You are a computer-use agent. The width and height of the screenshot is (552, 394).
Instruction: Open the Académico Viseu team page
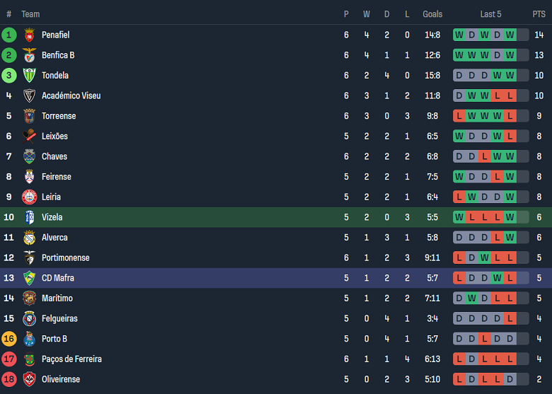(71, 95)
